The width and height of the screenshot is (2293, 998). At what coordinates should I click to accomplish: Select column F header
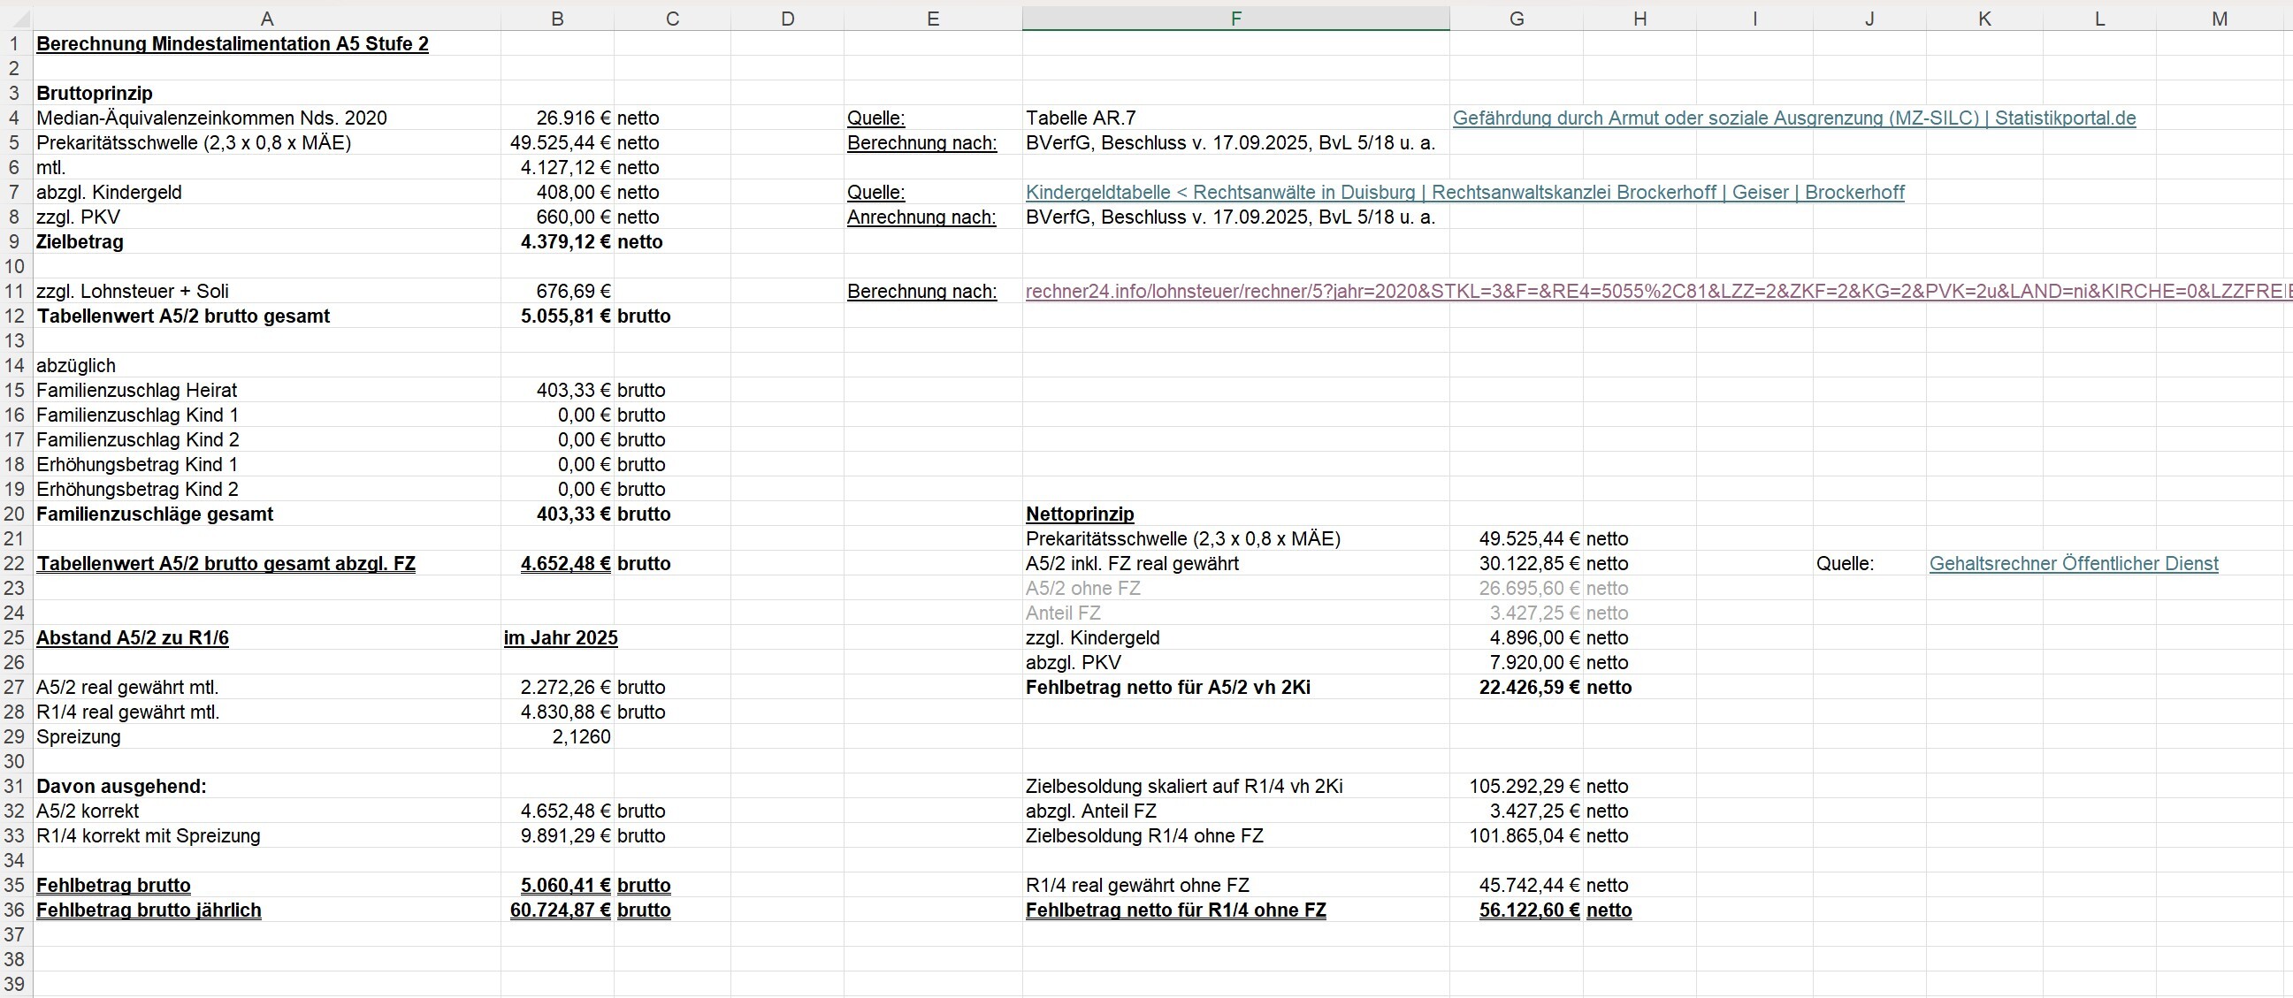pos(1235,19)
